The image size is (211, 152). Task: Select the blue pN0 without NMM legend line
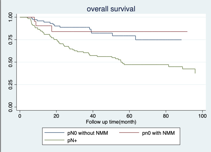click(x=55, y=133)
